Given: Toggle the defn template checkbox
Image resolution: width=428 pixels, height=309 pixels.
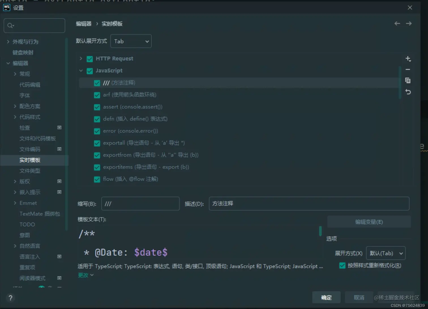Looking at the screenshot, I should pos(97,119).
